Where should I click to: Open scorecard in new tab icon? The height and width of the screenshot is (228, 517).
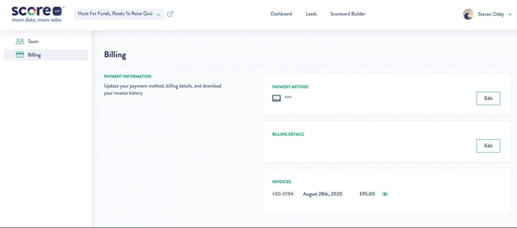(170, 14)
